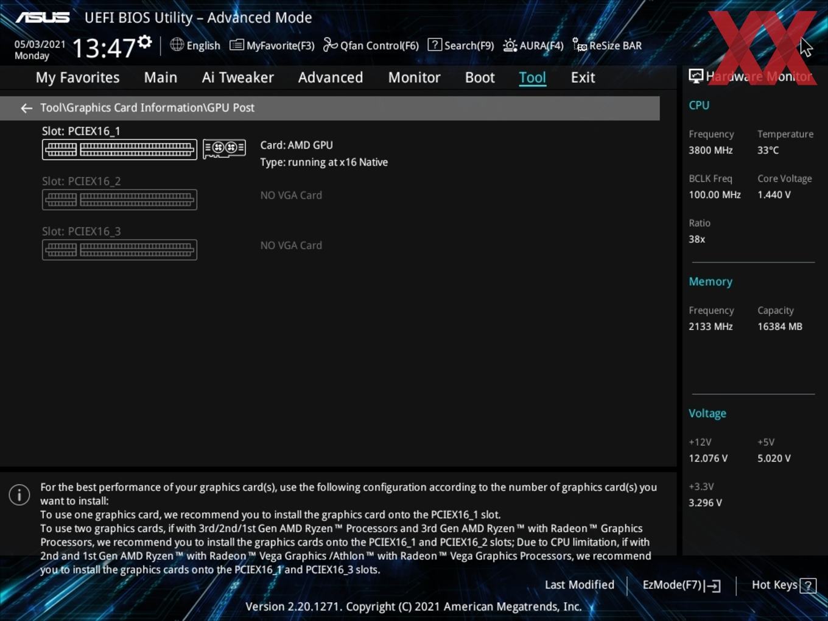Screen dimensions: 828x621
Task: Open the My Favorites tab
Action: coord(77,77)
